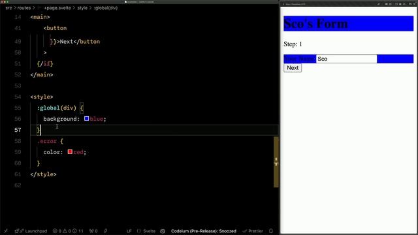This screenshot has height=235, width=418.
Task: Select the routes breadcrumb segment
Action: [x=24, y=8]
